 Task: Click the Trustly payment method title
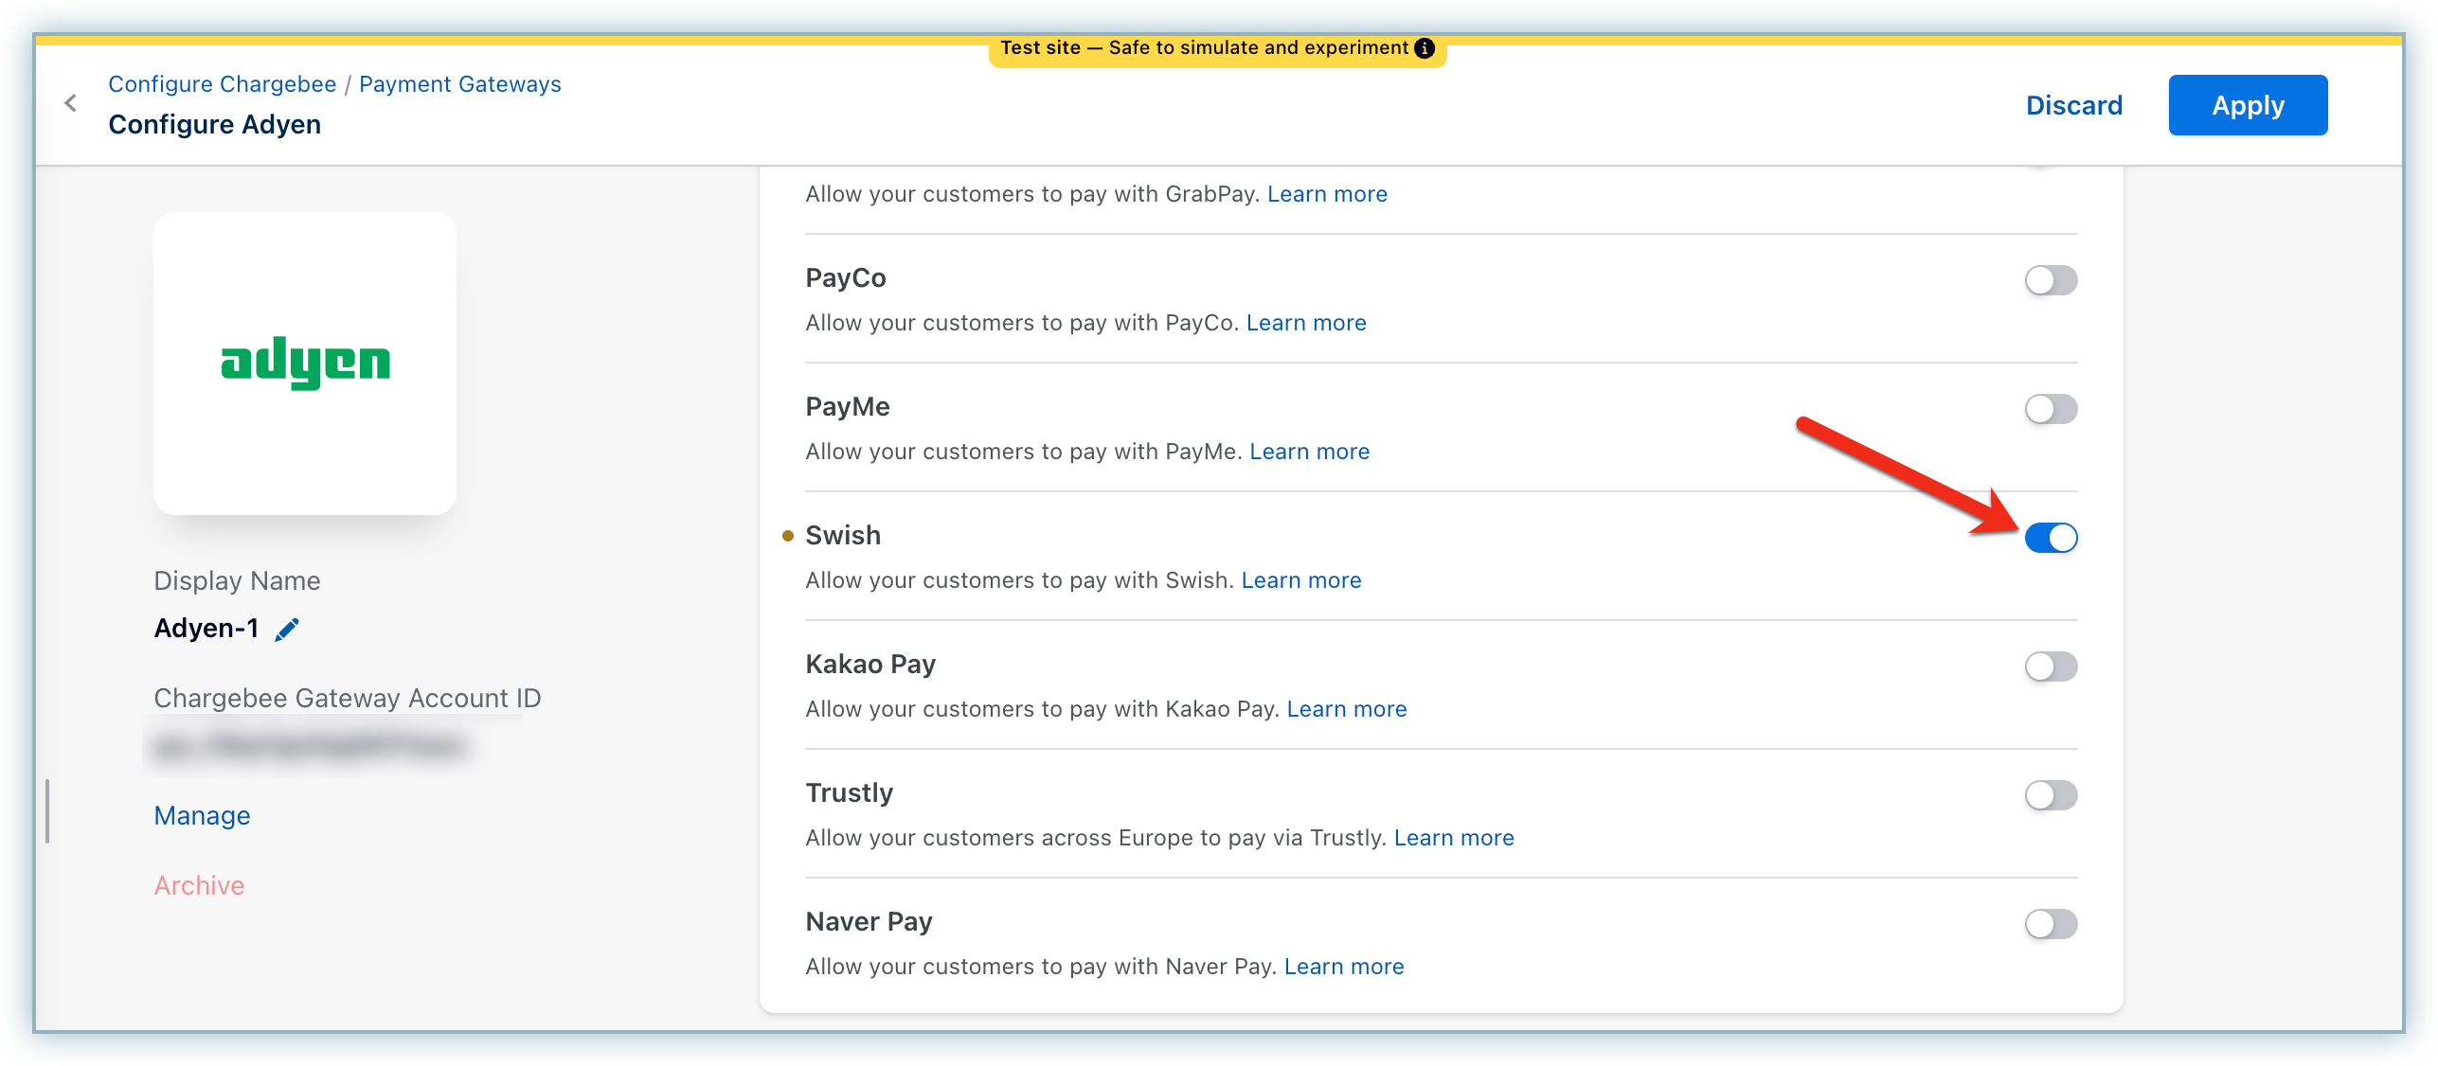[849, 793]
